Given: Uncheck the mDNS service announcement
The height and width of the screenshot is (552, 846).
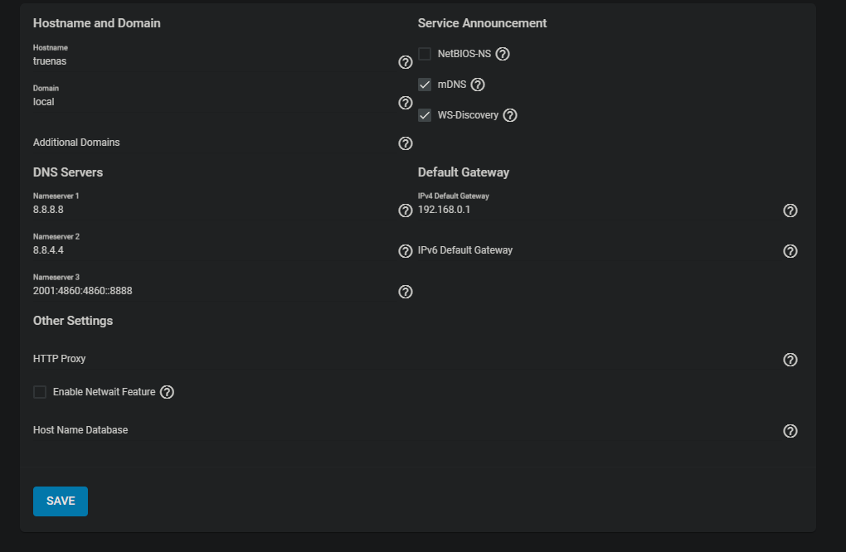Looking at the screenshot, I should coord(425,85).
